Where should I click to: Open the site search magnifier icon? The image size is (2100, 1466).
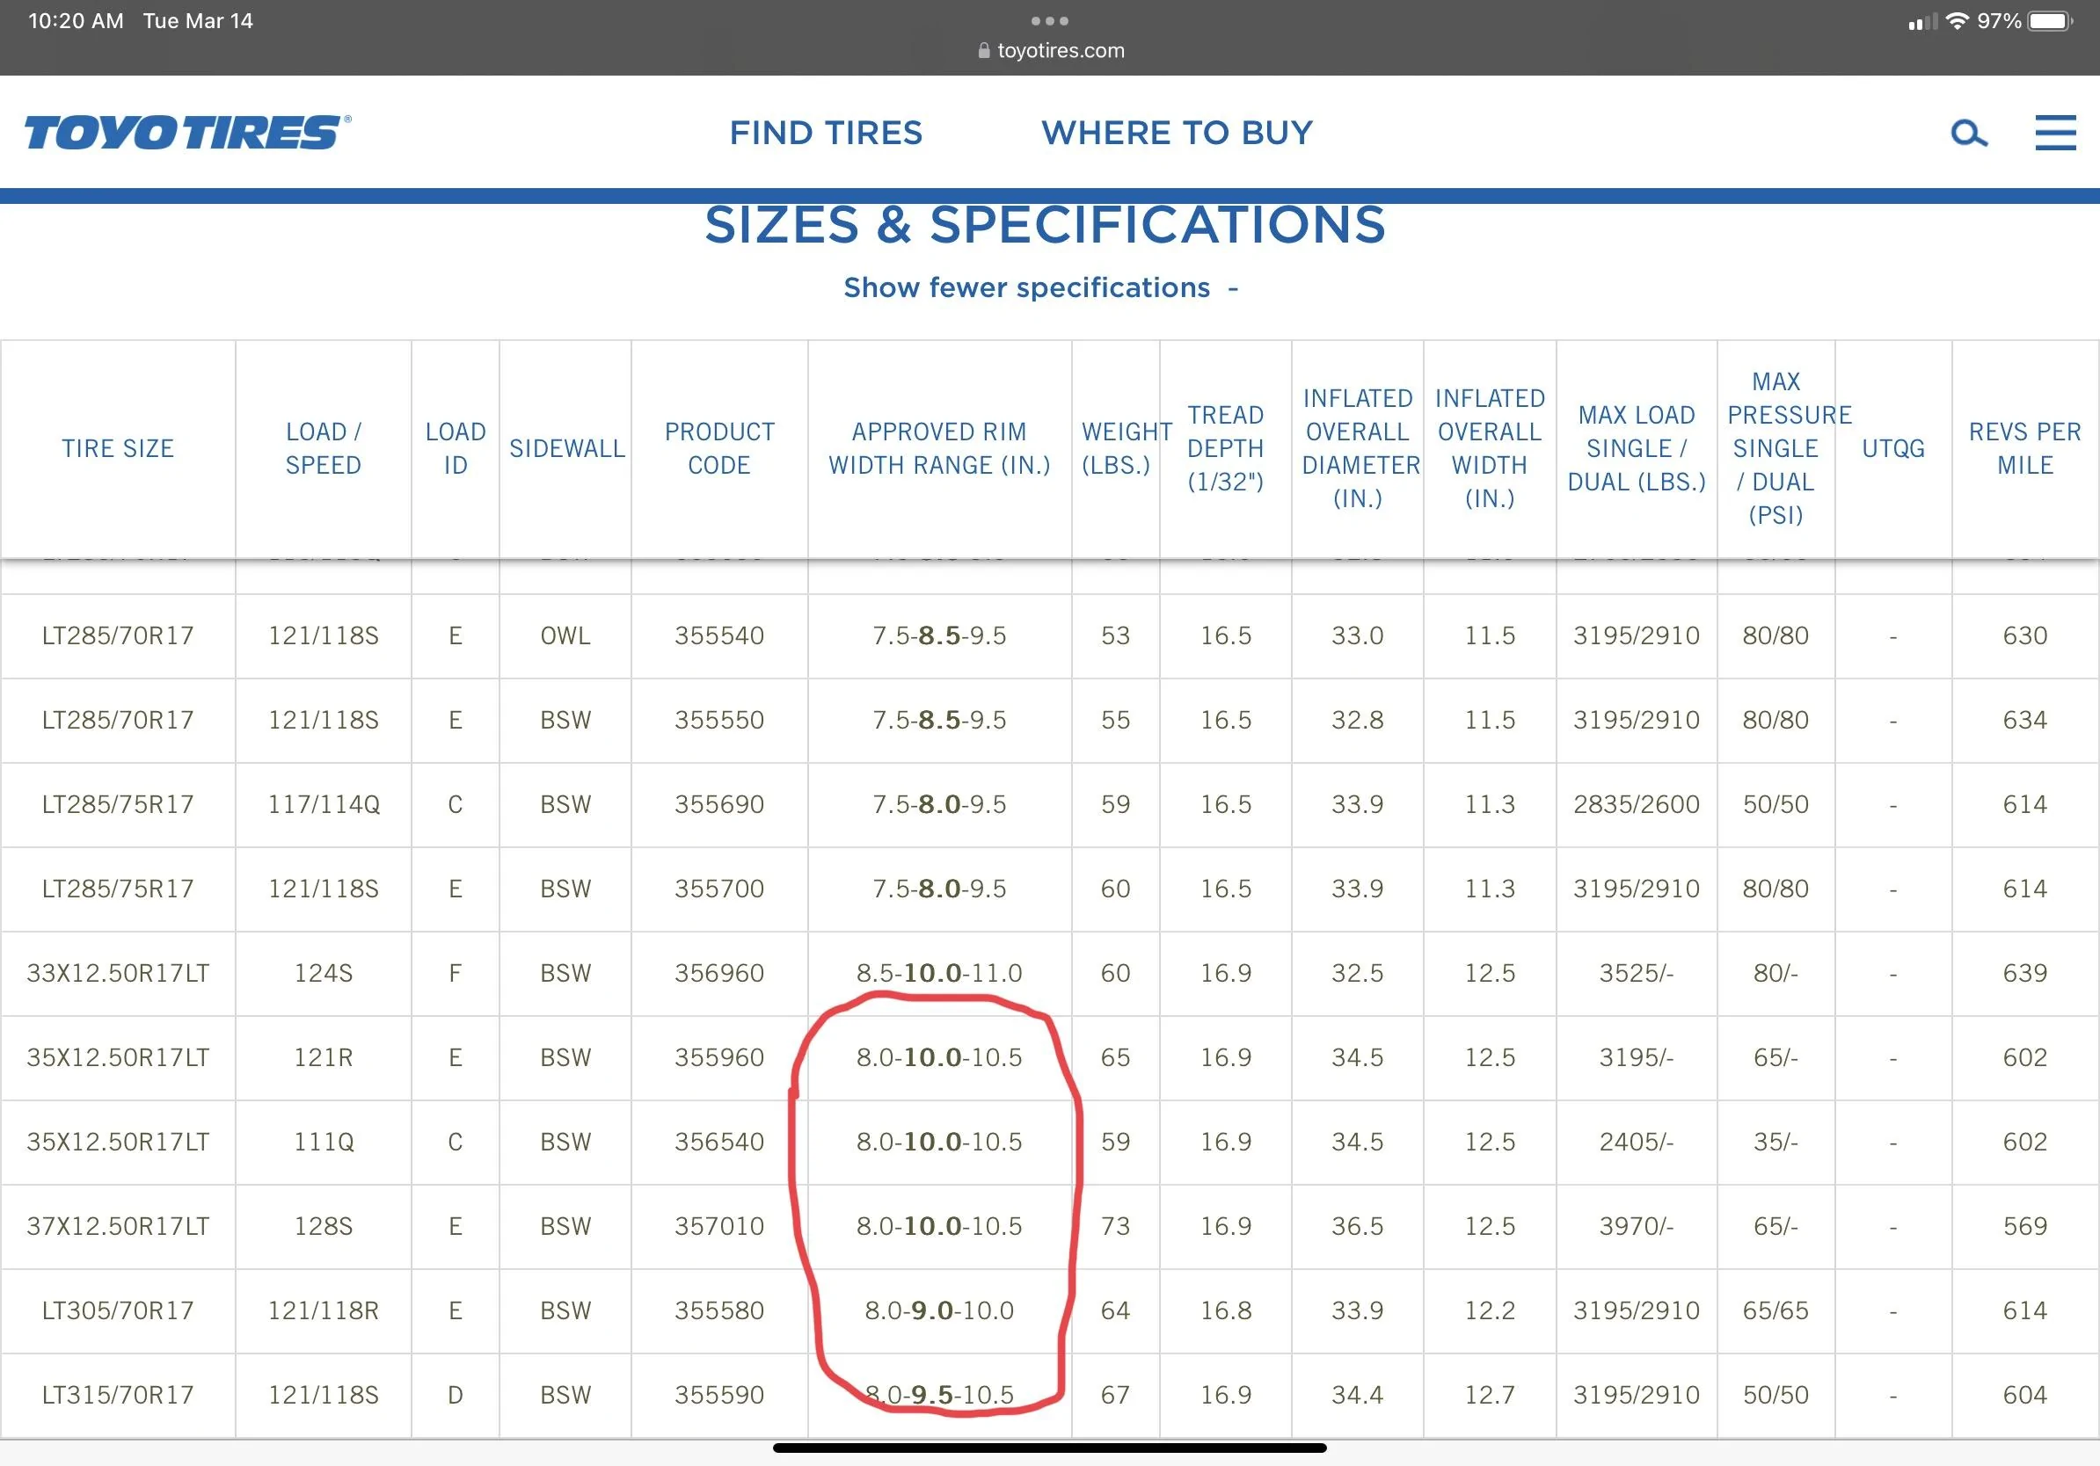[1969, 134]
